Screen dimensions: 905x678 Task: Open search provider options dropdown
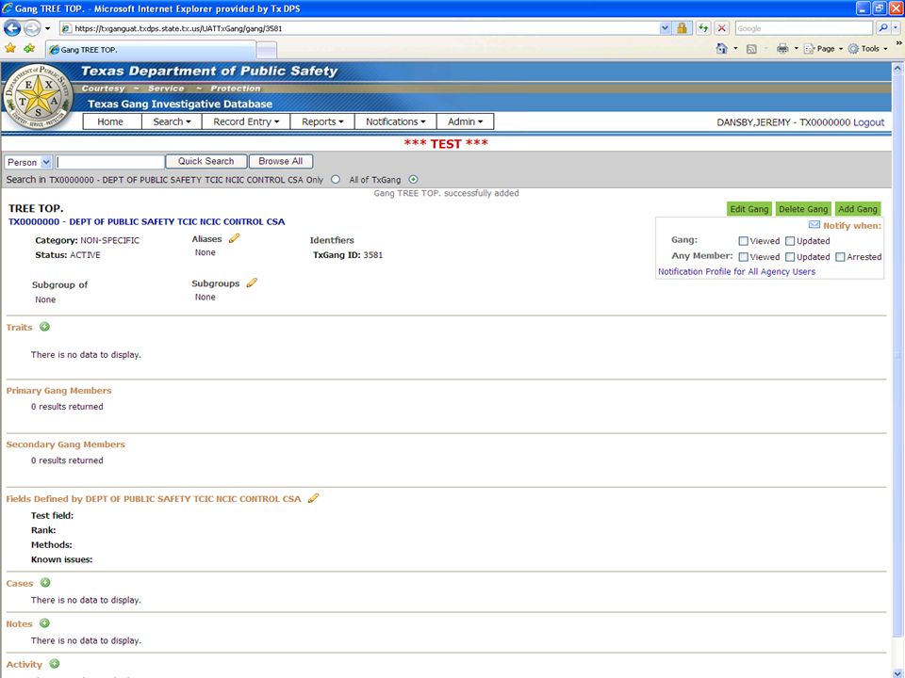tap(896, 27)
